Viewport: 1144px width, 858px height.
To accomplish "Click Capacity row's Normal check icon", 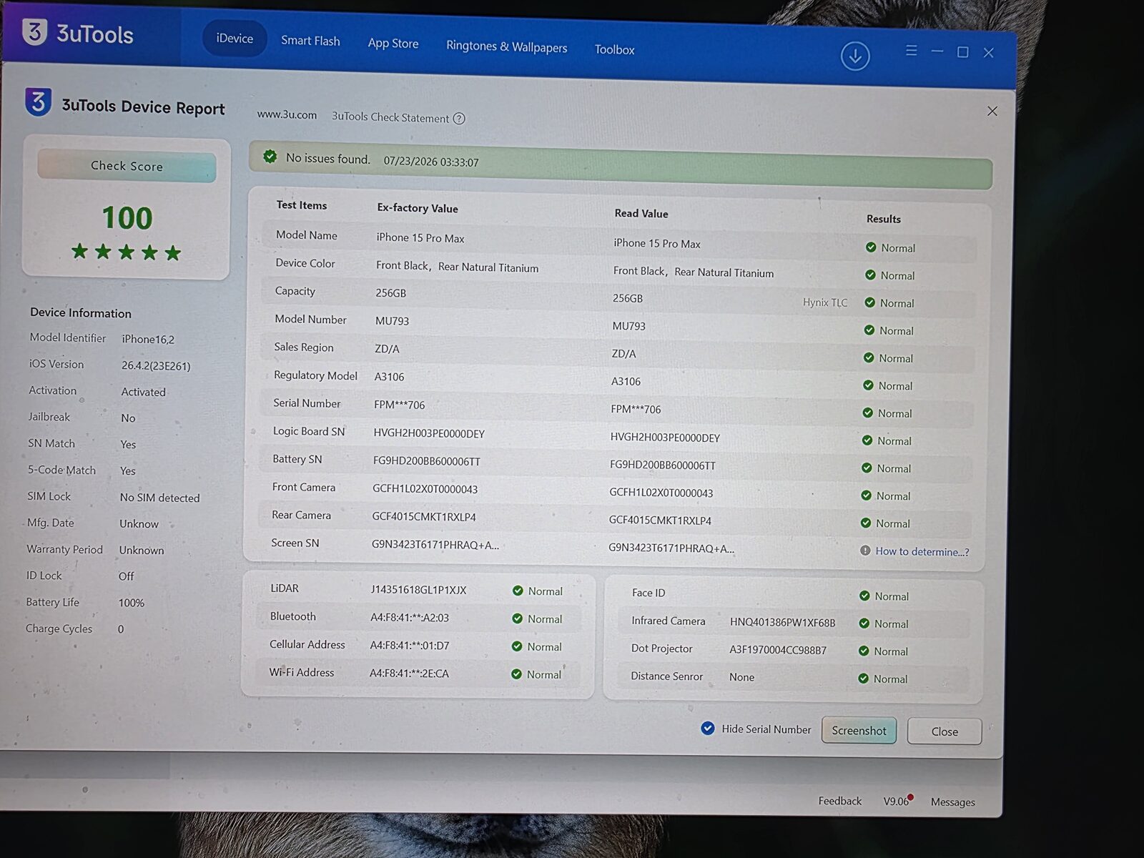I will [870, 302].
